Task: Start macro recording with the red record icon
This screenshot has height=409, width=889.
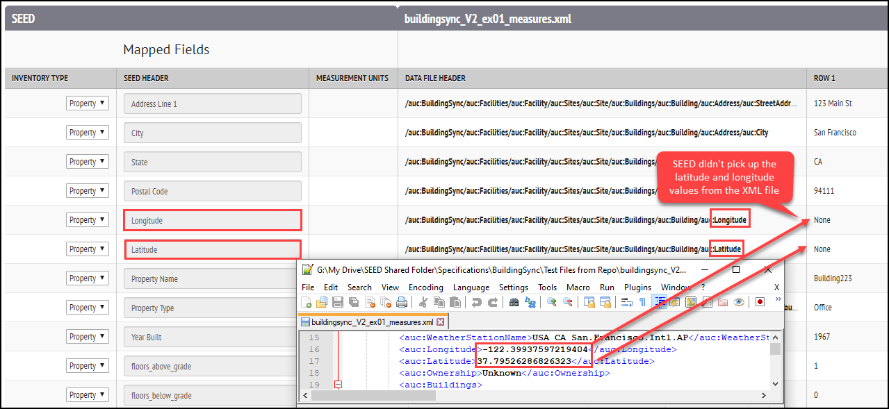Action: pos(759,302)
